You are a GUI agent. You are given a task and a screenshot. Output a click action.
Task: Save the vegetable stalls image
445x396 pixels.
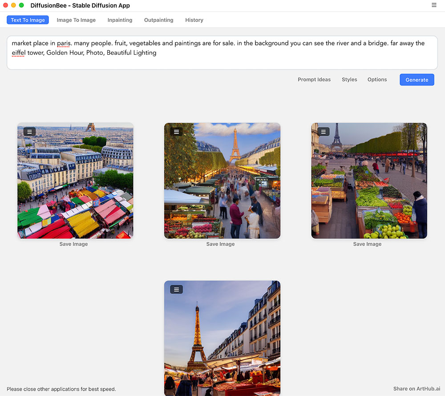(367, 244)
